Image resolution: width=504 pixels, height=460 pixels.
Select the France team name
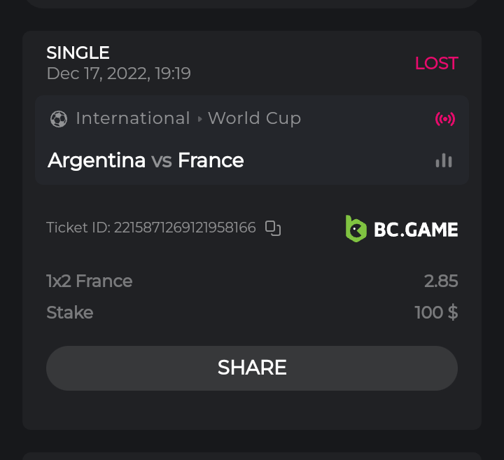(x=211, y=160)
